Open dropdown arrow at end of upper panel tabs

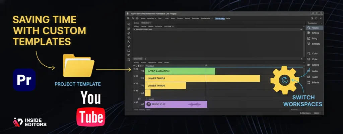click(173, 26)
